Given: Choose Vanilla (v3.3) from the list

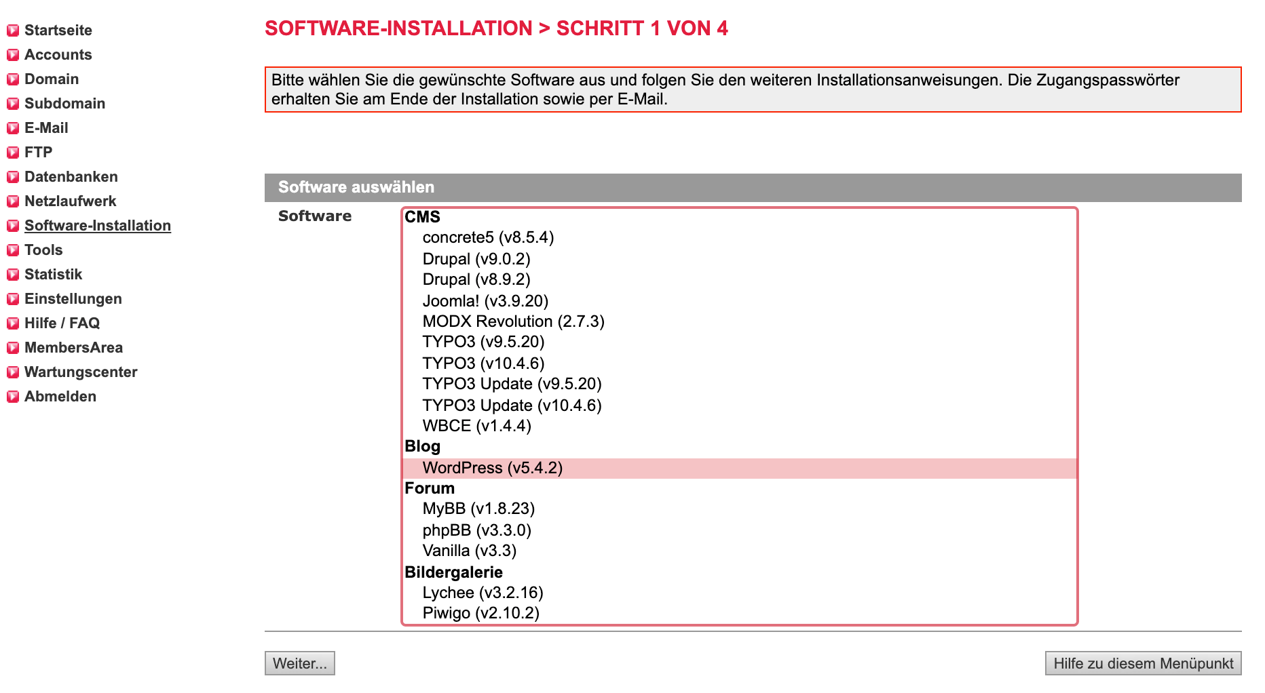Looking at the screenshot, I should click(x=740, y=551).
